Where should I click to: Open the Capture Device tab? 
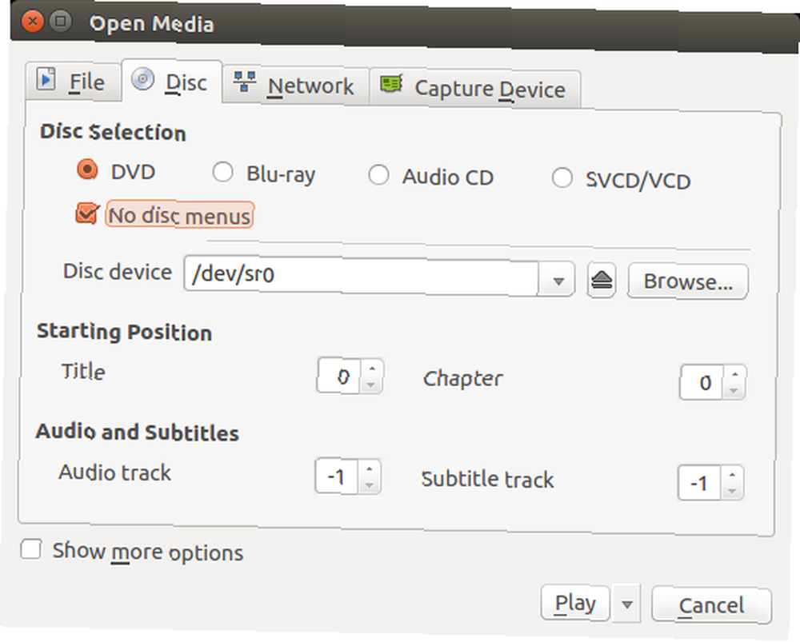[475, 89]
